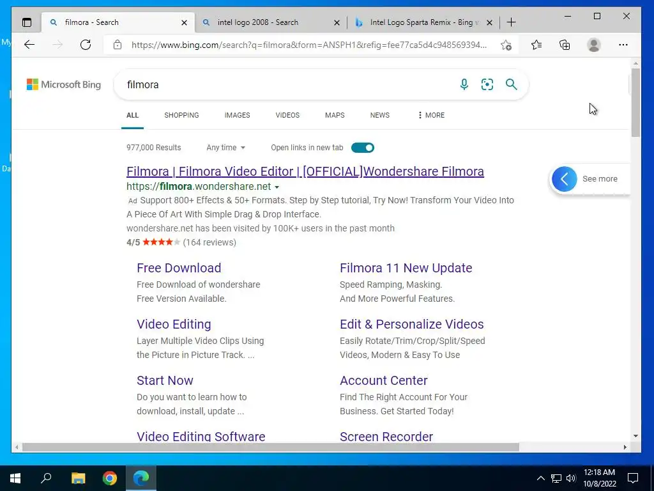Viewport: 654px width, 491px height.
Task: Switch to the NEWS tab
Action: coord(379,115)
